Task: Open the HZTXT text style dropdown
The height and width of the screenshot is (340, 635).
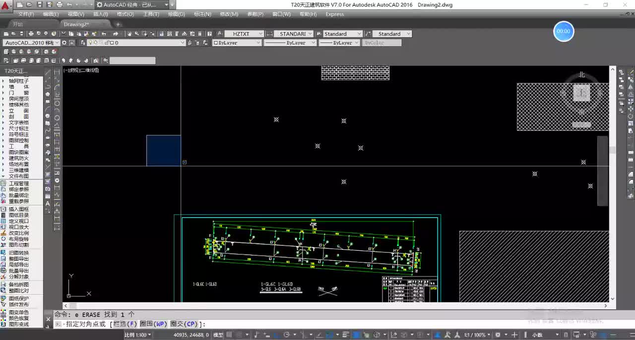Action: [x=245, y=34]
